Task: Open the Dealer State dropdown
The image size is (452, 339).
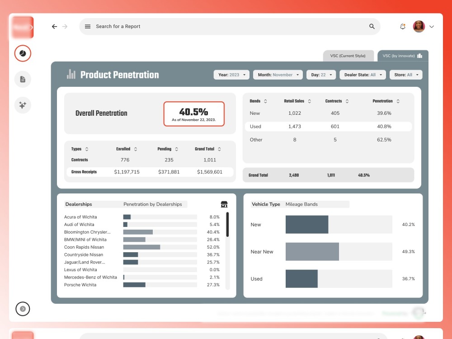Action: [363, 75]
